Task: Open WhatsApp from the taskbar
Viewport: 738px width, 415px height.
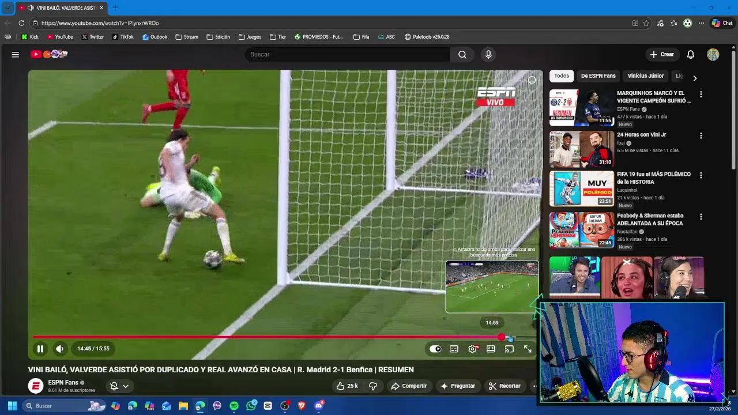Action: (x=251, y=406)
